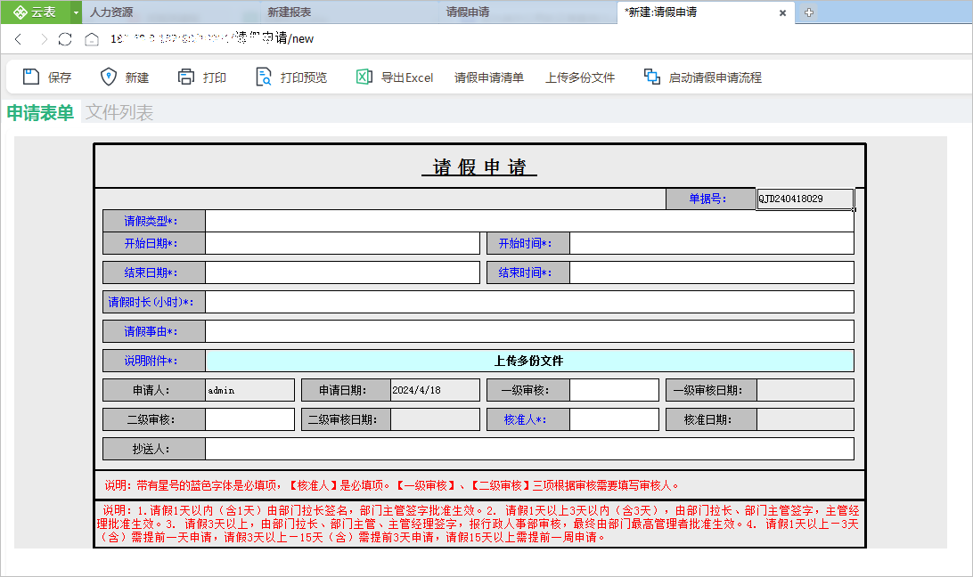Click the 单据号 field QJD240418029
The image size is (973, 577).
pyautogui.click(x=805, y=199)
